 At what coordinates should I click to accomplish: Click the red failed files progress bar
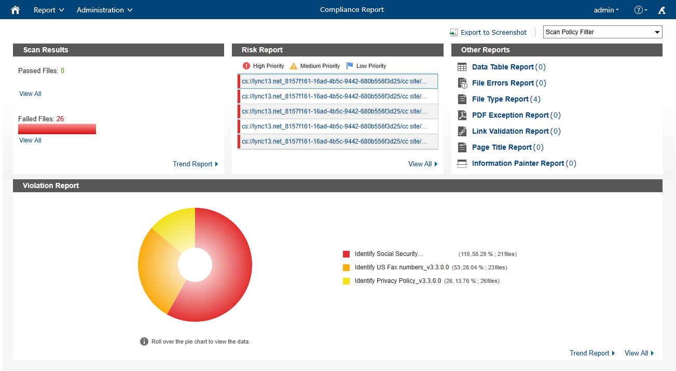pos(57,129)
